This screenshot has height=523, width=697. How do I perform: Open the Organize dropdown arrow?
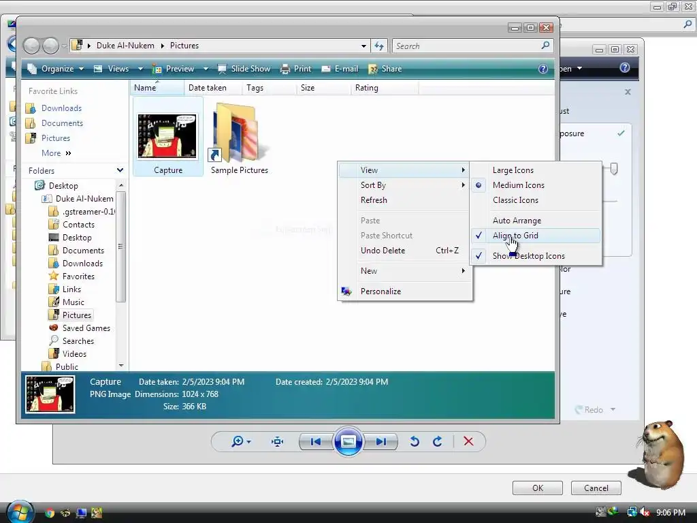pyautogui.click(x=82, y=69)
